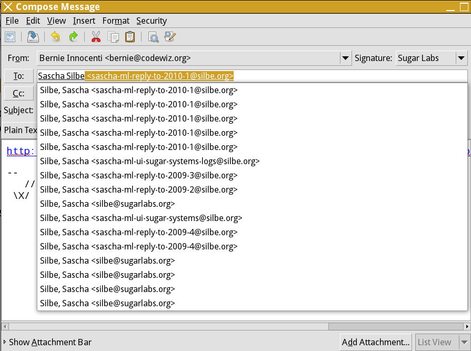The image size is (471, 351).
Task: Click the Paste clipboard icon
Action: (130, 37)
